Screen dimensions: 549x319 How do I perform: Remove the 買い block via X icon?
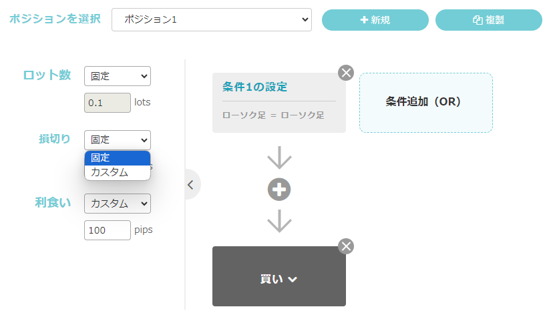[x=345, y=246]
